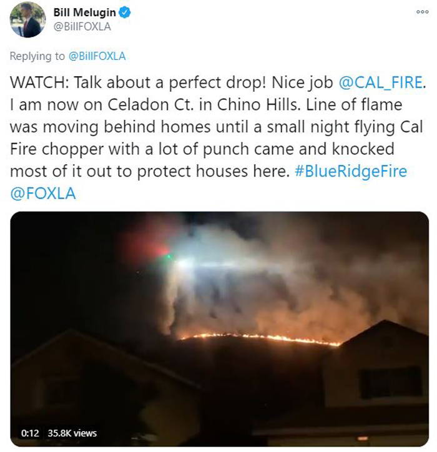
Task: Open the @CAL_FIRE mention in the tweet
Action: point(380,82)
